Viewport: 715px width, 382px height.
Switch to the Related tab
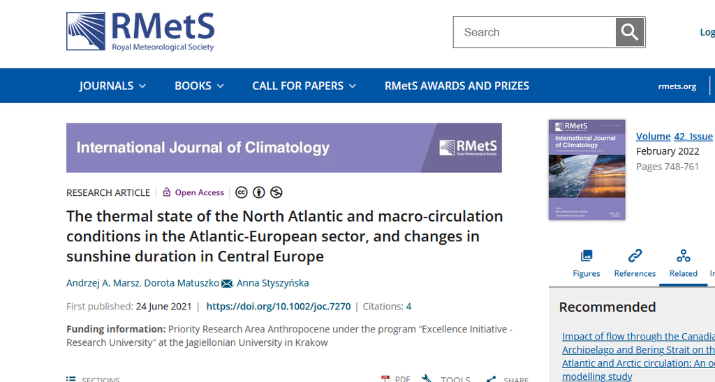tap(683, 263)
